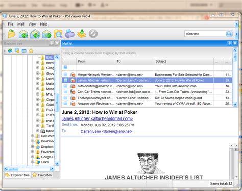Pin the Explorer tree panel
The height and width of the screenshot is (191, 242).
(x=51, y=43)
